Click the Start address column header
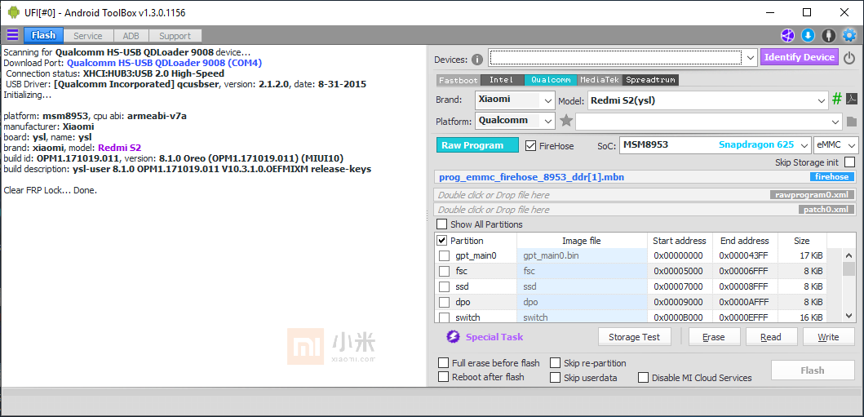 [x=680, y=241]
